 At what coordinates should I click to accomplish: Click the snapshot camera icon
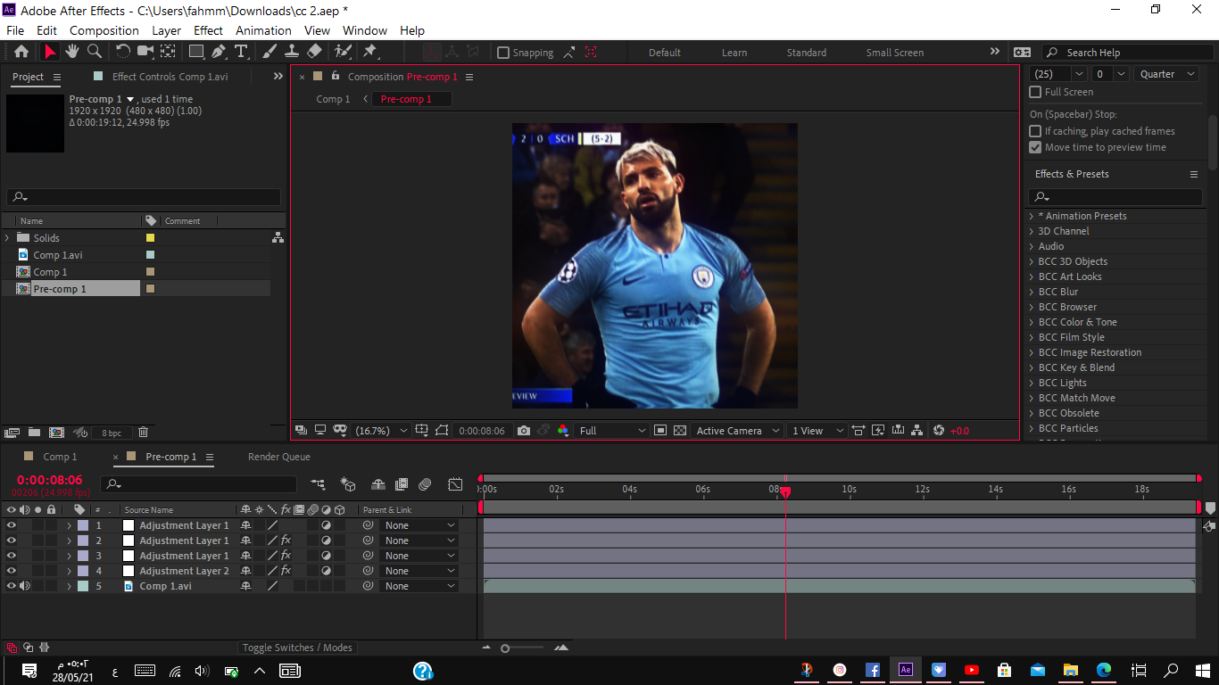coord(524,431)
